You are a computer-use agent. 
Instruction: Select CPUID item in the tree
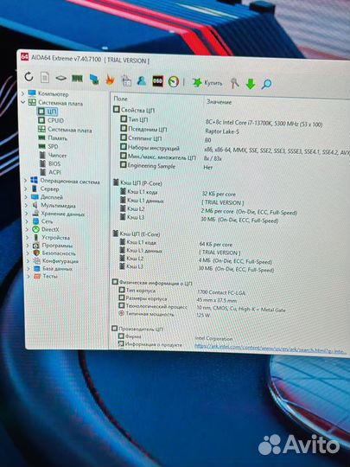click(51, 120)
